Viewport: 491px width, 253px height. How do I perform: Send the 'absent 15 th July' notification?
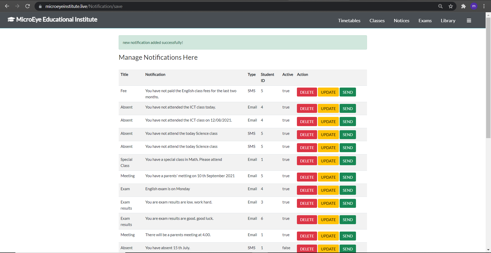click(x=348, y=249)
